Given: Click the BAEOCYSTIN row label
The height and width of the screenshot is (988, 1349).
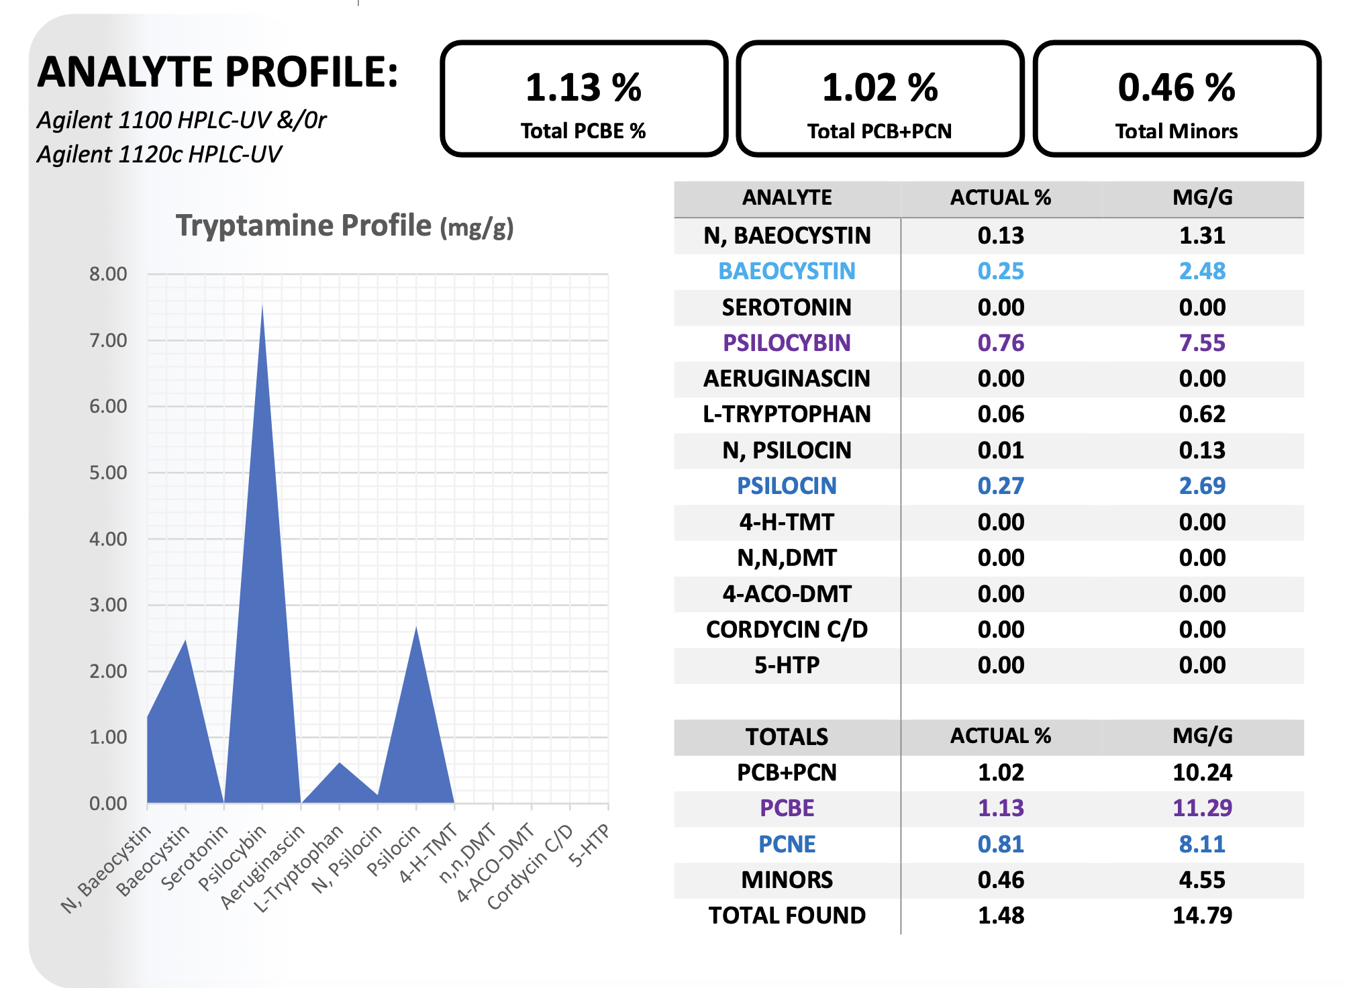Looking at the screenshot, I should pos(787,271).
